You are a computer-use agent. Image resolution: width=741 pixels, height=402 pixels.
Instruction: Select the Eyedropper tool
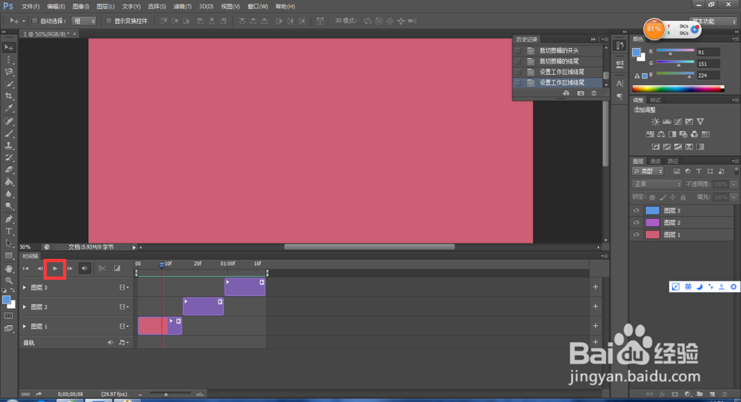[9, 108]
